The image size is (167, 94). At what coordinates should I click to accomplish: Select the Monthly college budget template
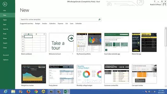point(89,74)
